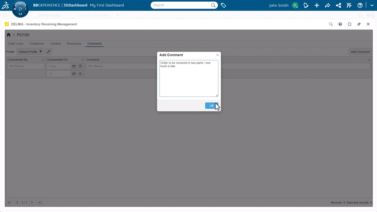Click the Commented By filter field
This screenshot has height=212, width=377.
(26, 66)
